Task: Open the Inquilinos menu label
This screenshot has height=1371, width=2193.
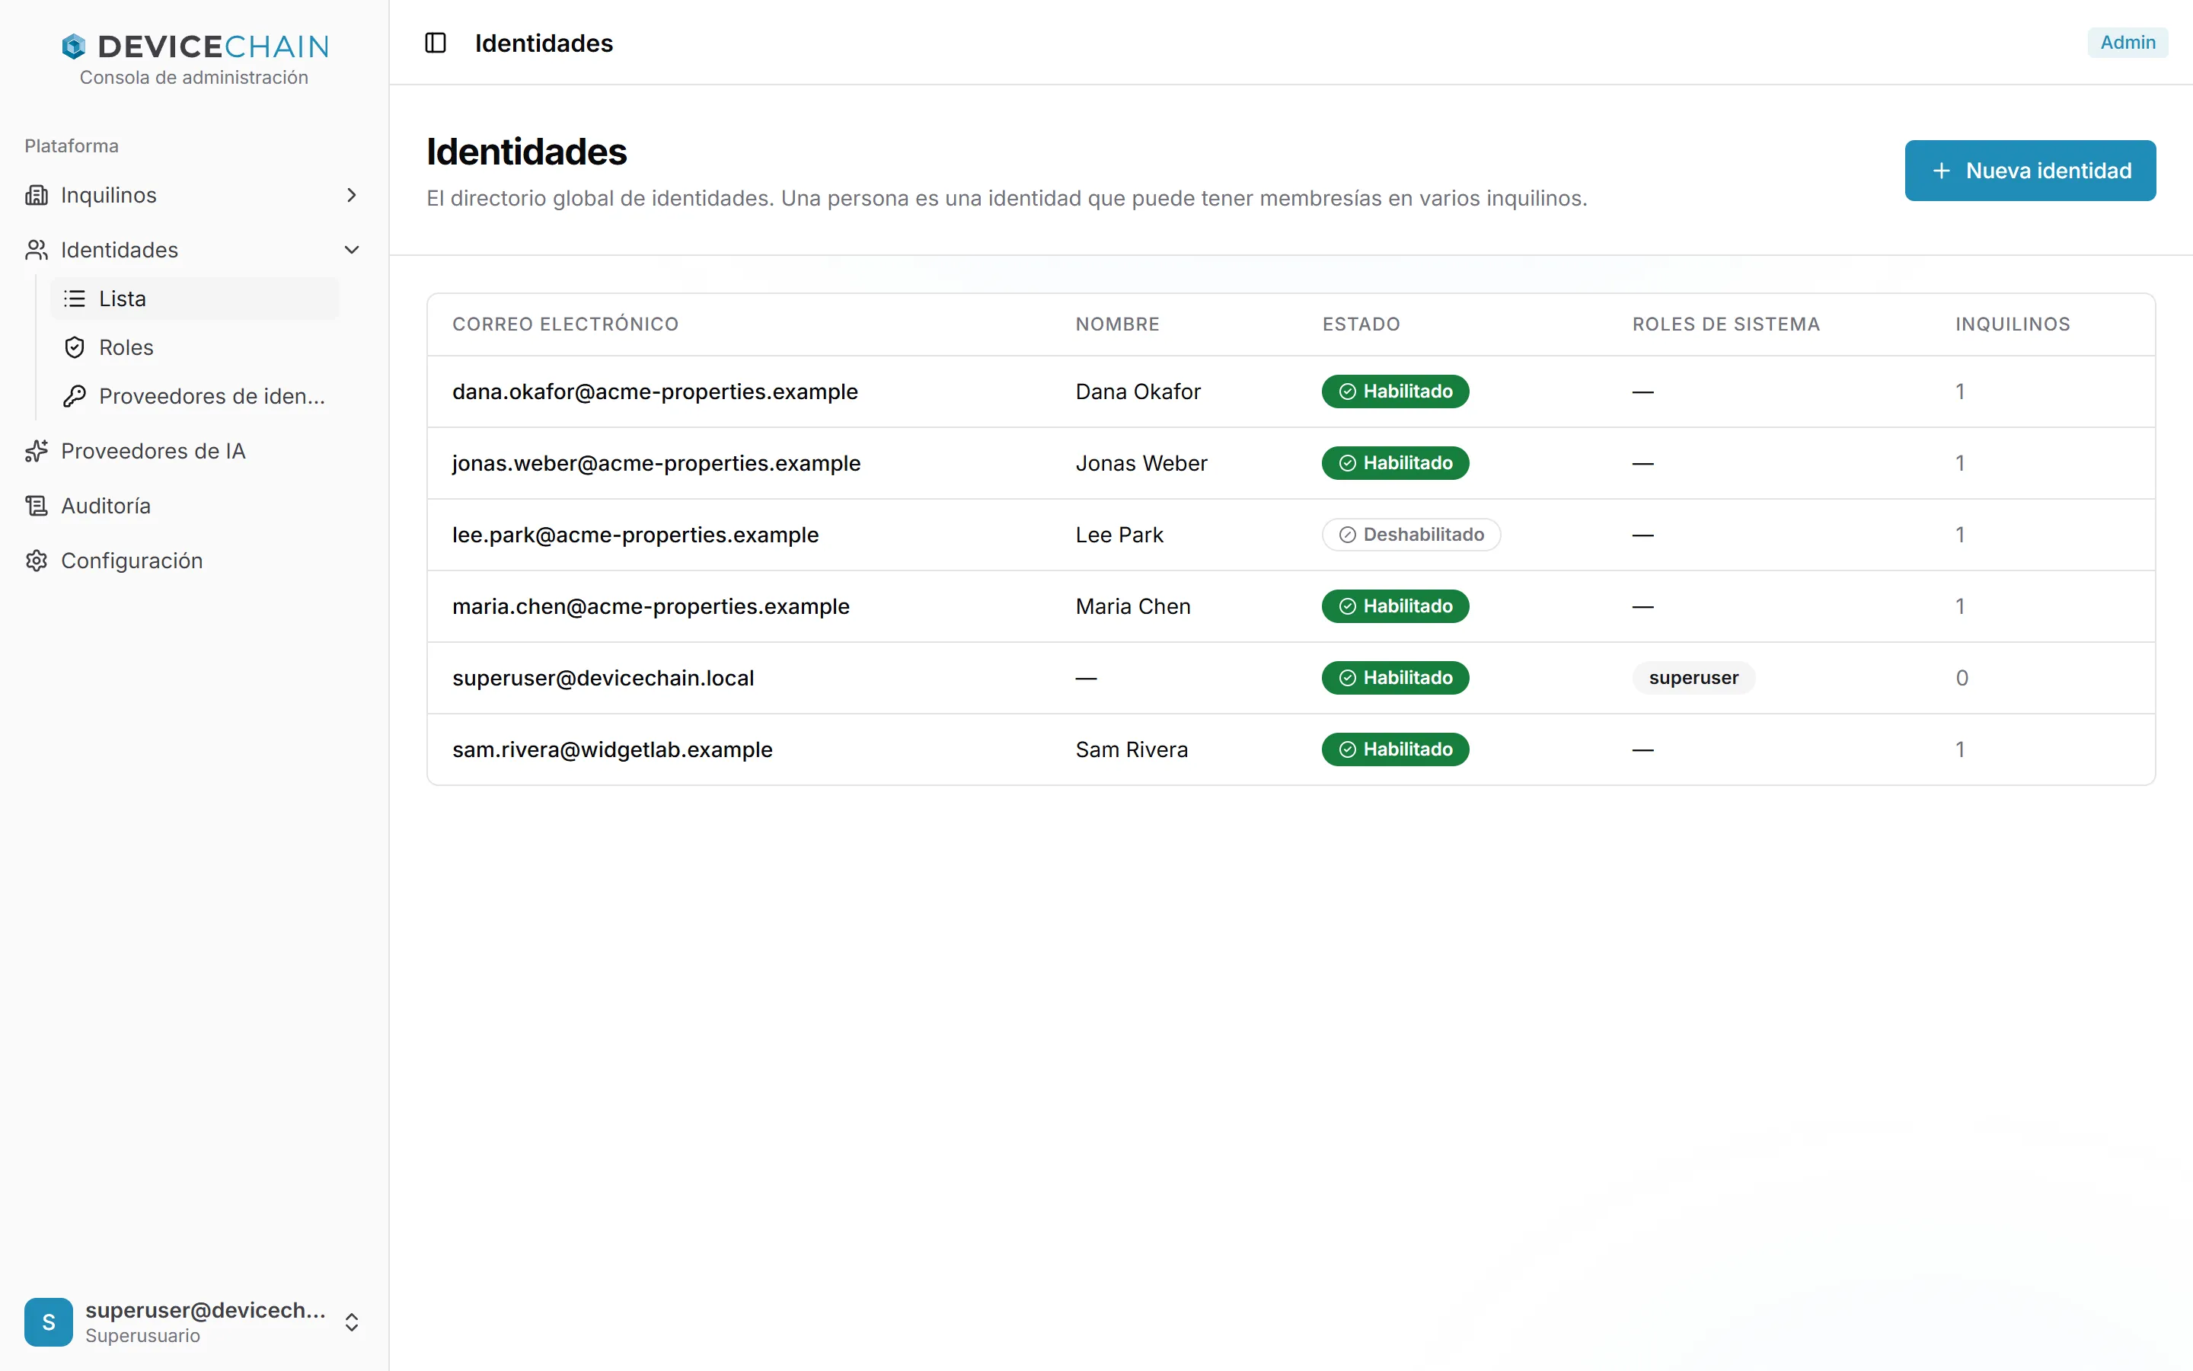Action: point(109,195)
